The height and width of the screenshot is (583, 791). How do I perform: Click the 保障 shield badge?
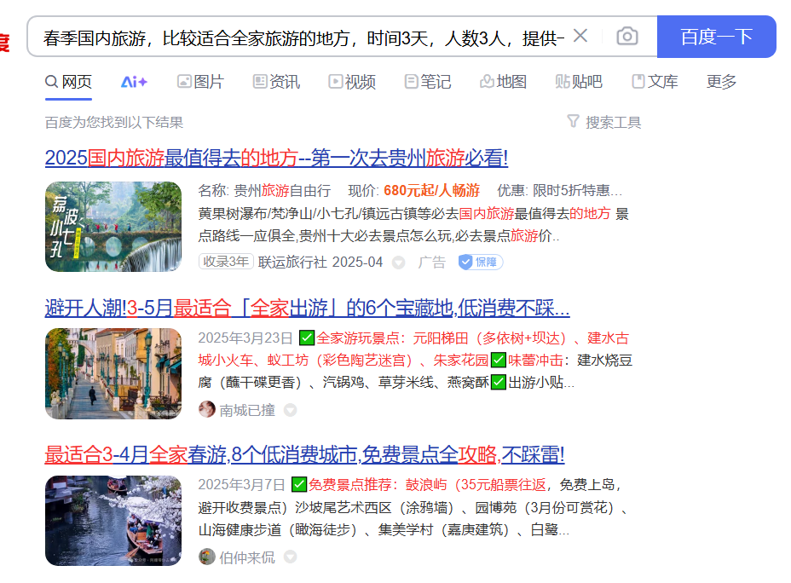point(480,262)
